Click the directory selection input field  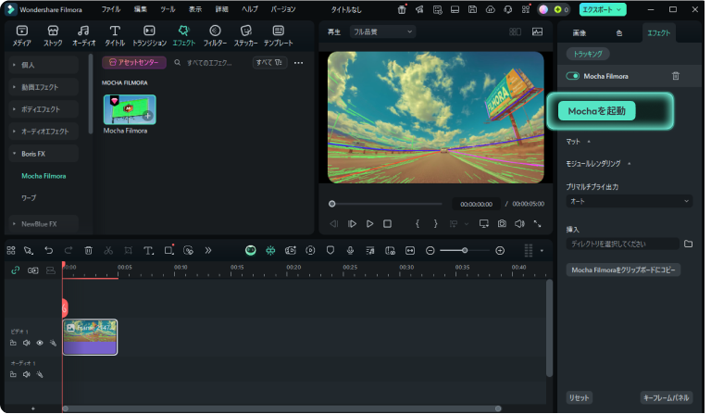(x=622, y=244)
